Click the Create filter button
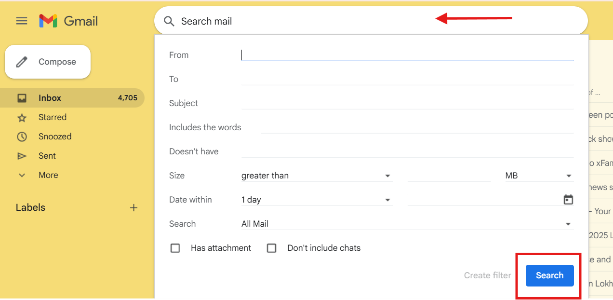The image size is (613, 300). tap(487, 275)
